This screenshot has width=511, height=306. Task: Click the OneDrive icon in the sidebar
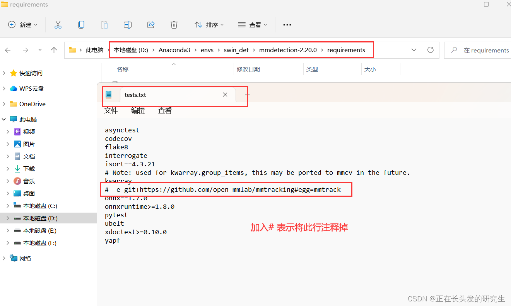click(13, 103)
